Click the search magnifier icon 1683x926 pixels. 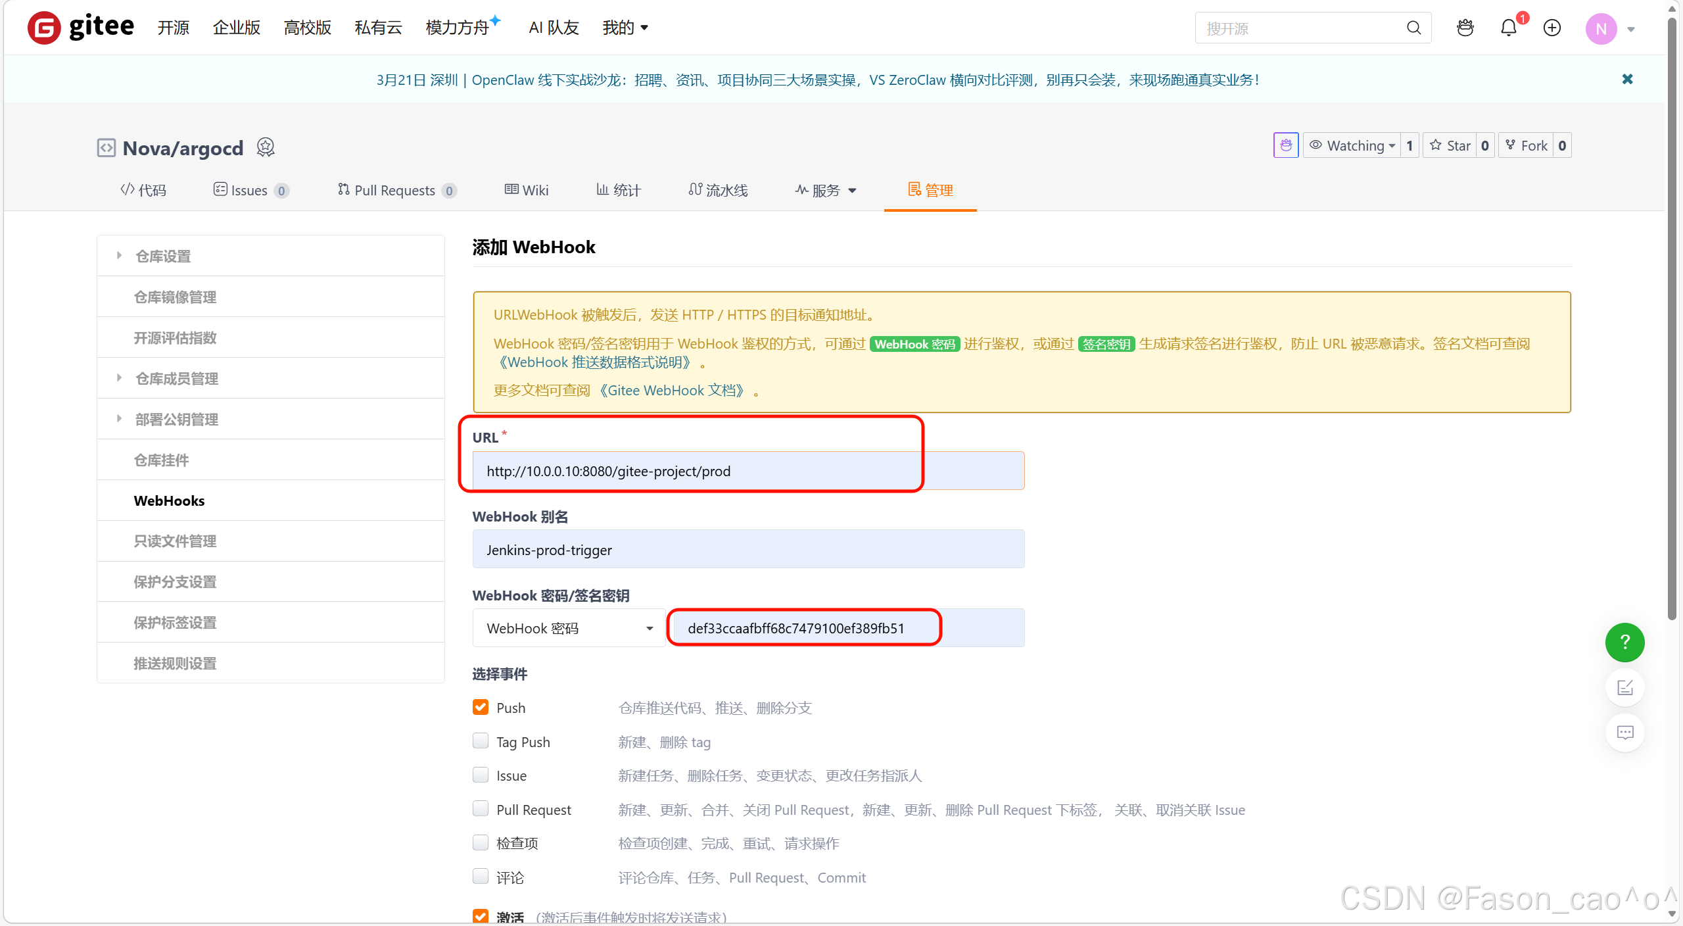(1413, 28)
